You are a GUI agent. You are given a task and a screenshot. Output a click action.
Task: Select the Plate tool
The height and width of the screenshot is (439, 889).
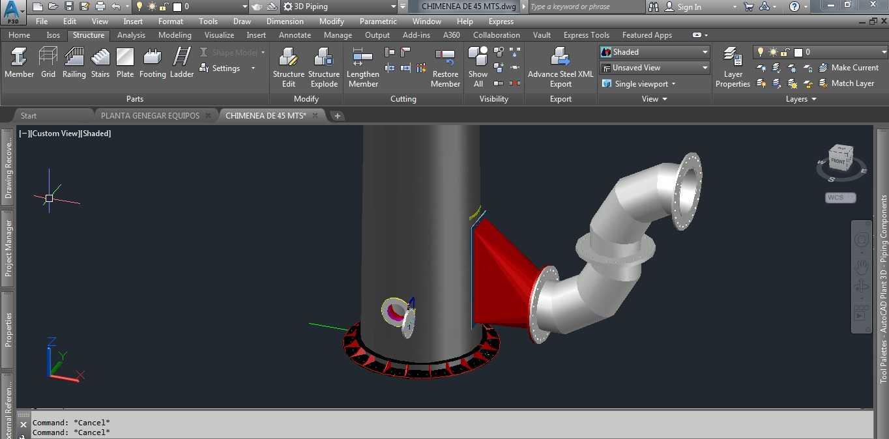click(x=125, y=63)
